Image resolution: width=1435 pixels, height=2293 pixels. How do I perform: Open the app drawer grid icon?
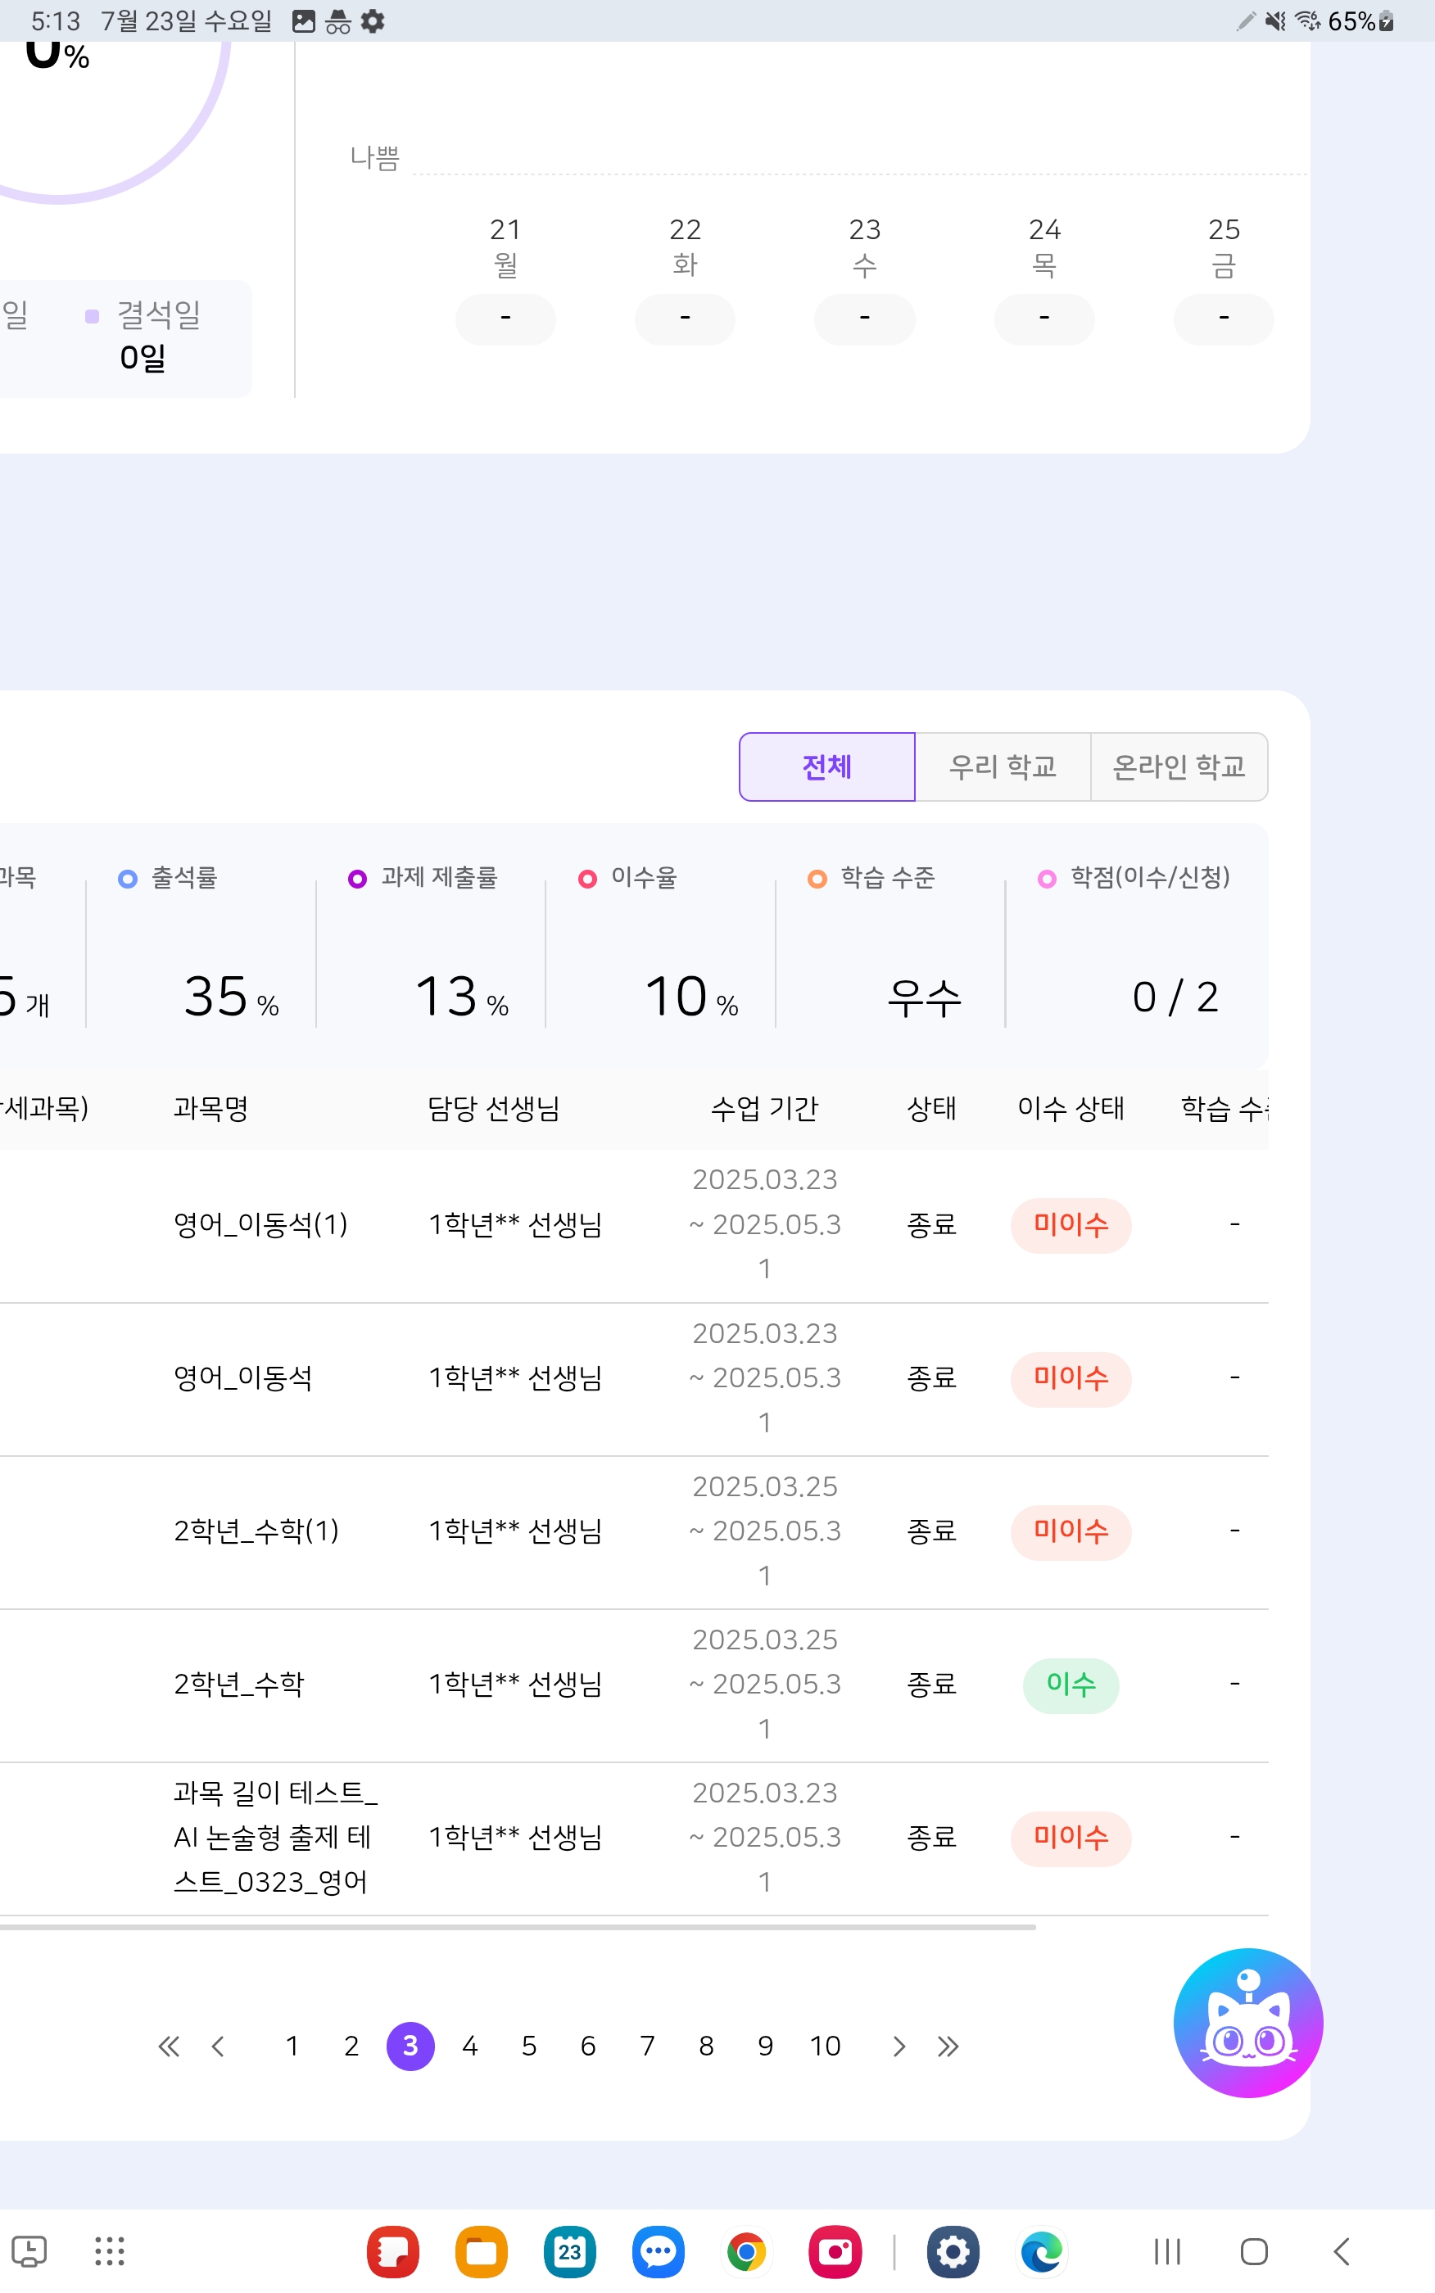pos(109,2250)
